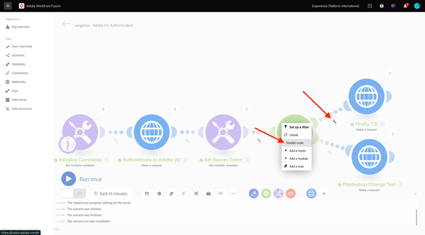The width and height of the screenshot is (425, 235).
Task: Add a favorite with the plus icon
Action: tap(324, 194)
